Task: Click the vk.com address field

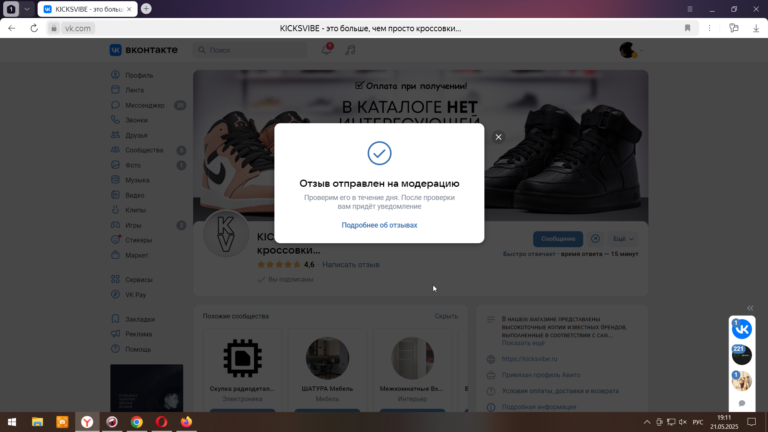Action: (78, 28)
